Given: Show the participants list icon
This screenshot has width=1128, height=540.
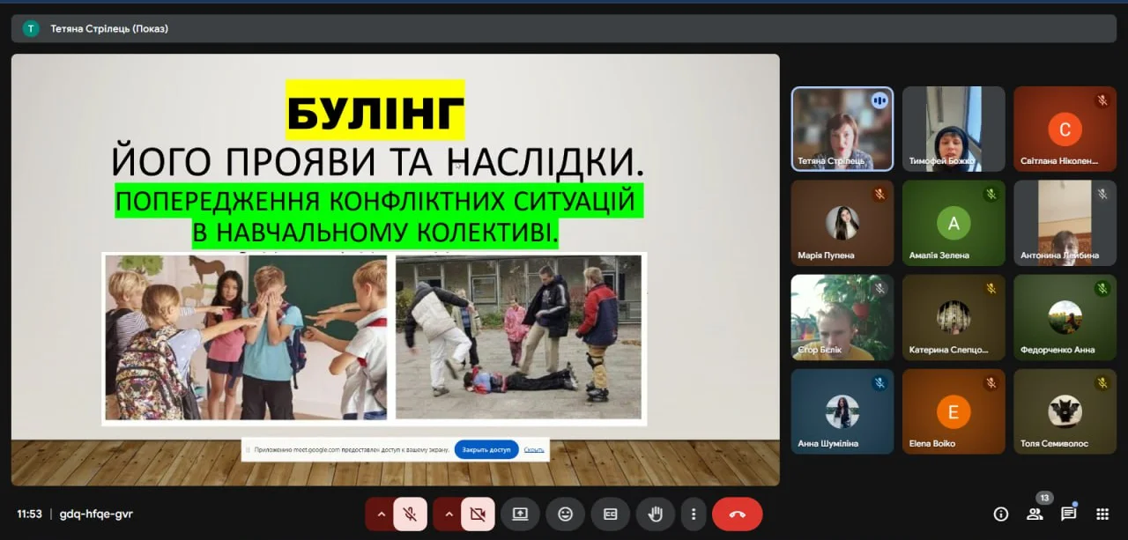Looking at the screenshot, I should tap(1035, 514).
